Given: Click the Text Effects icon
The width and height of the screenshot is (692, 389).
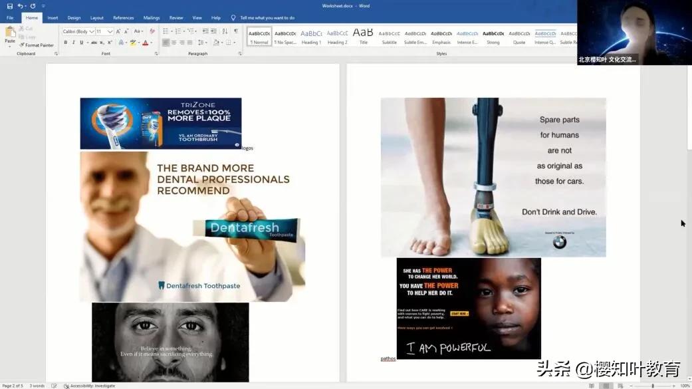Looking at the screenshot, I should [x=122, y=43].
